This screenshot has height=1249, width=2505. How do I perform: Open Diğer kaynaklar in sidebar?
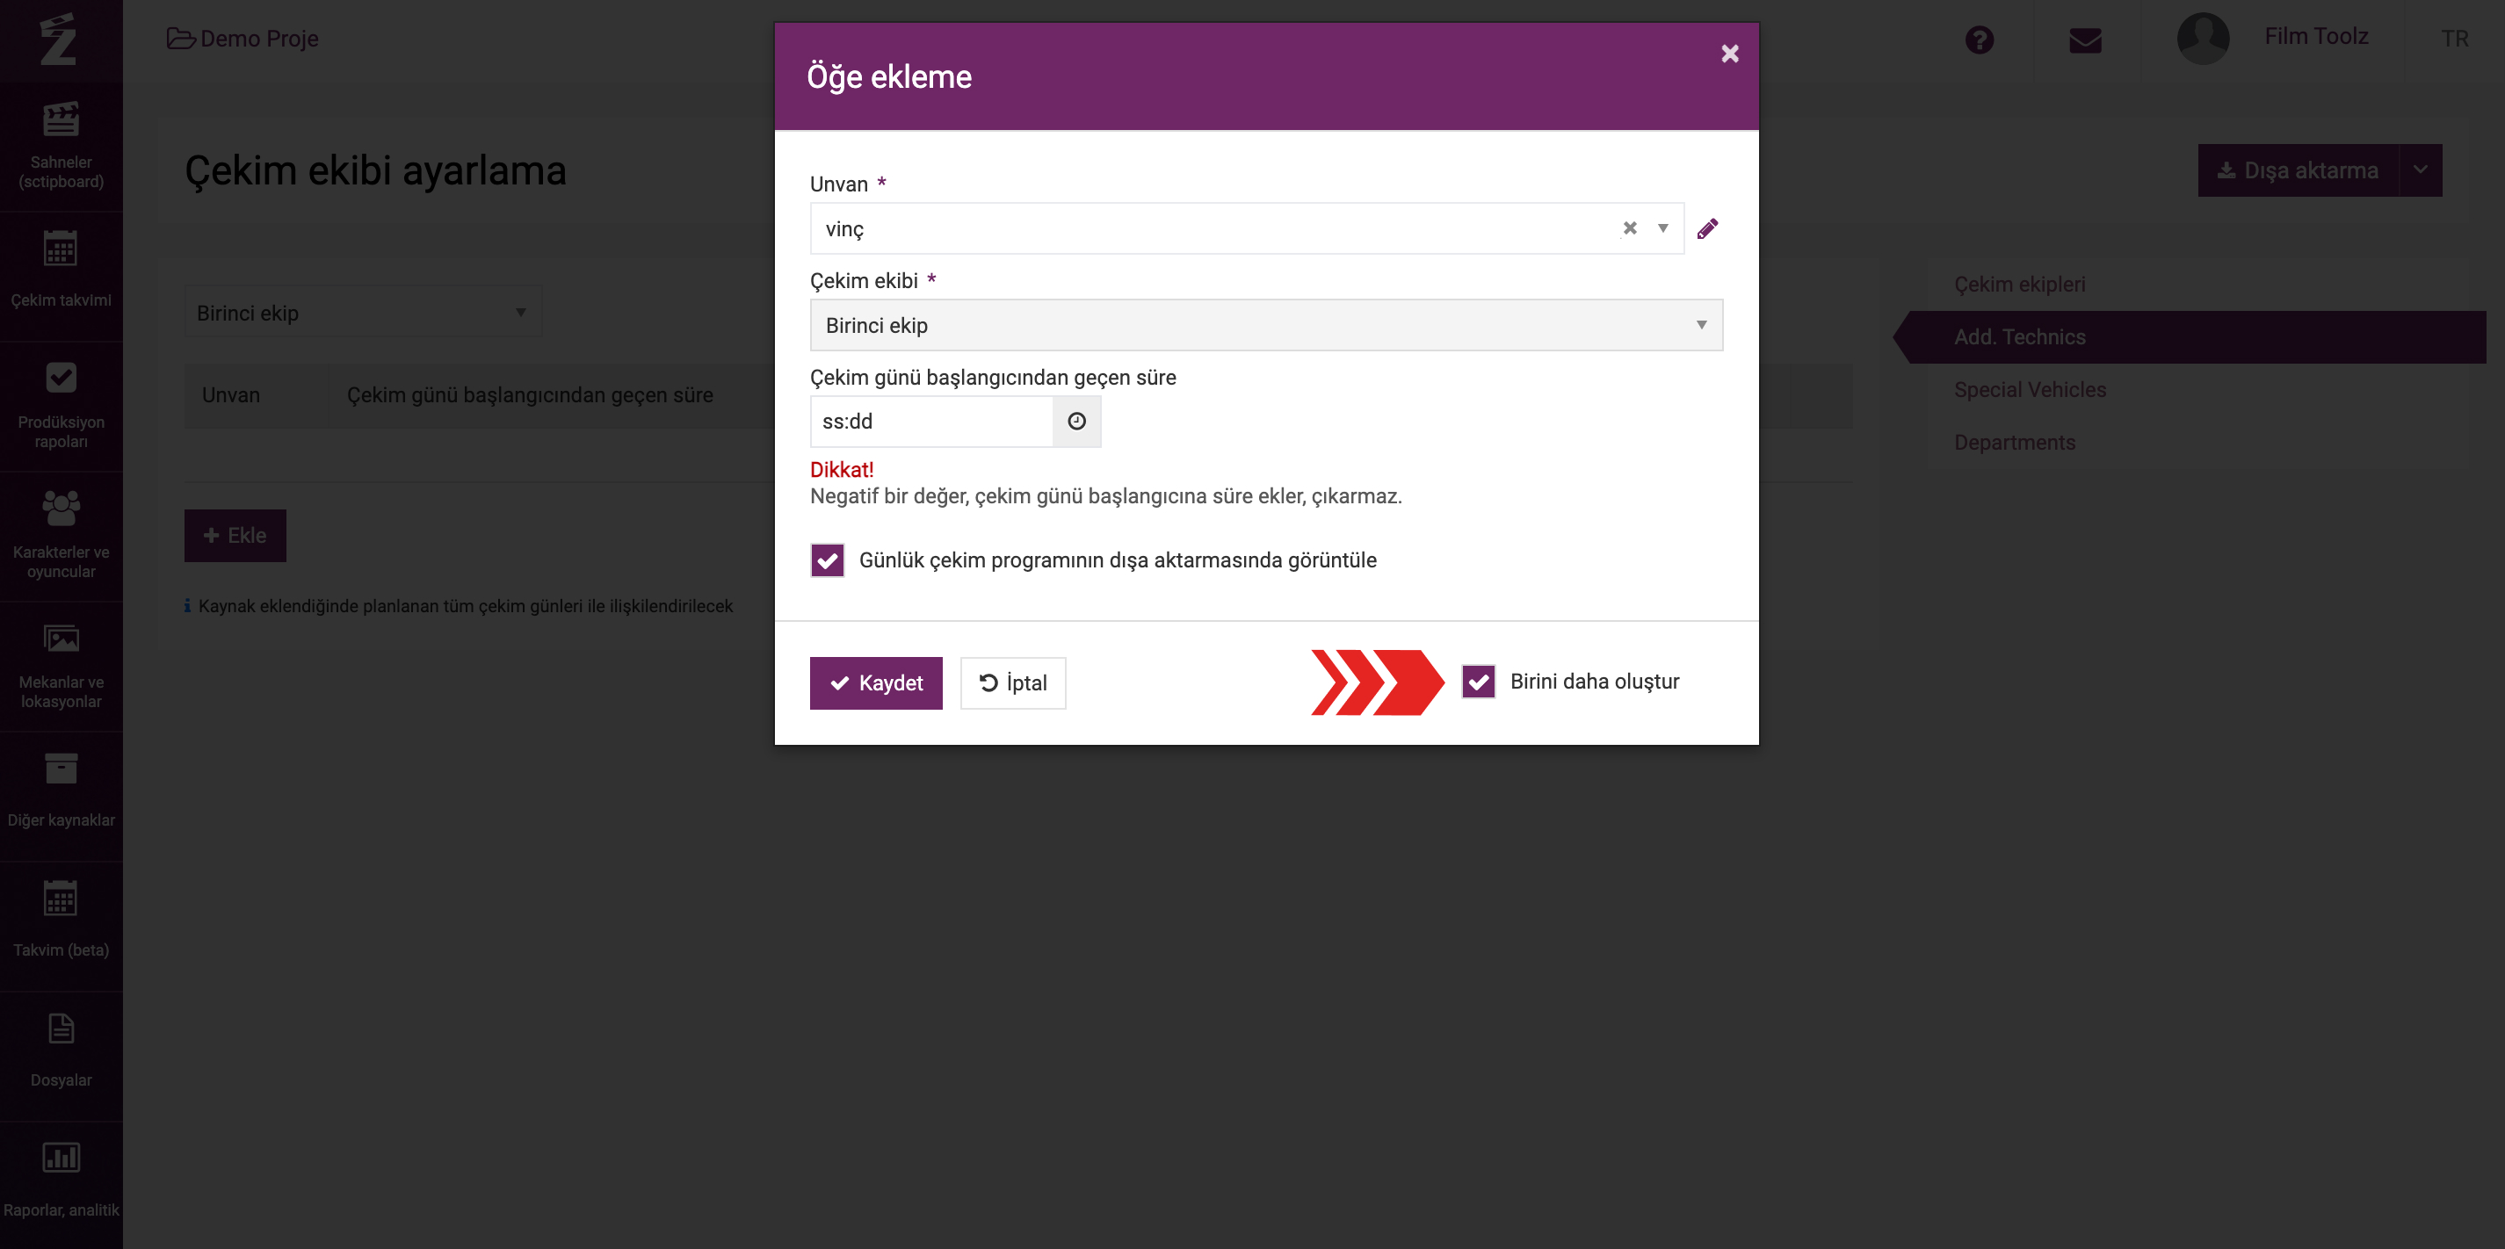[62, 797]
